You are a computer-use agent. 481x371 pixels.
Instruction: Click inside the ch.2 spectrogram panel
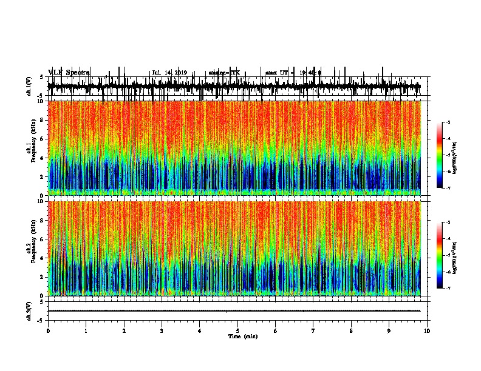pos(234,249)
